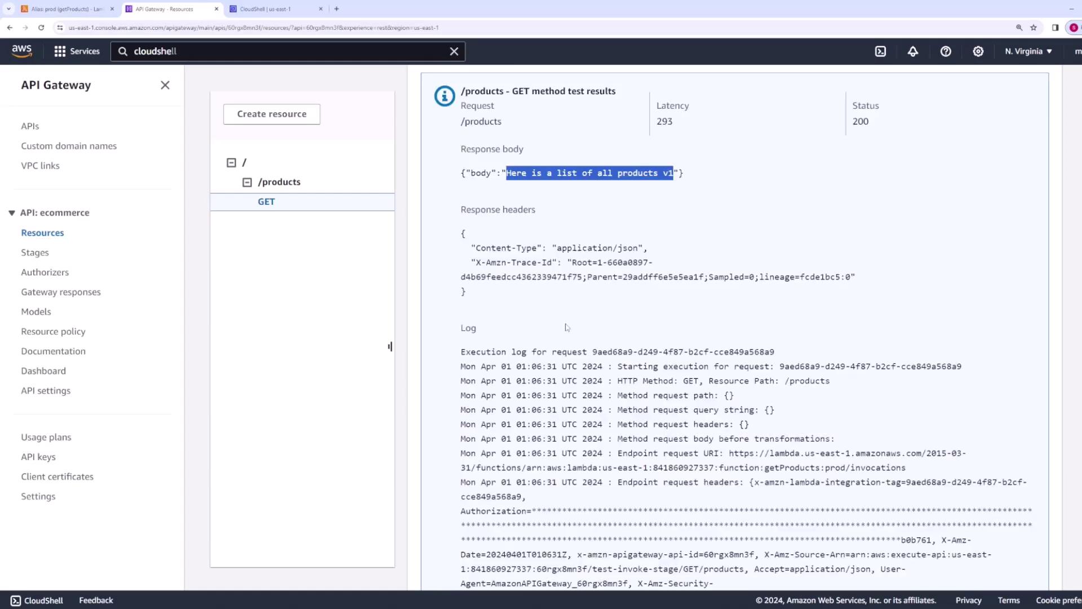1082x609 pixels.
Task: Open the help question mark menu
Action: click(x=946, y=51)
